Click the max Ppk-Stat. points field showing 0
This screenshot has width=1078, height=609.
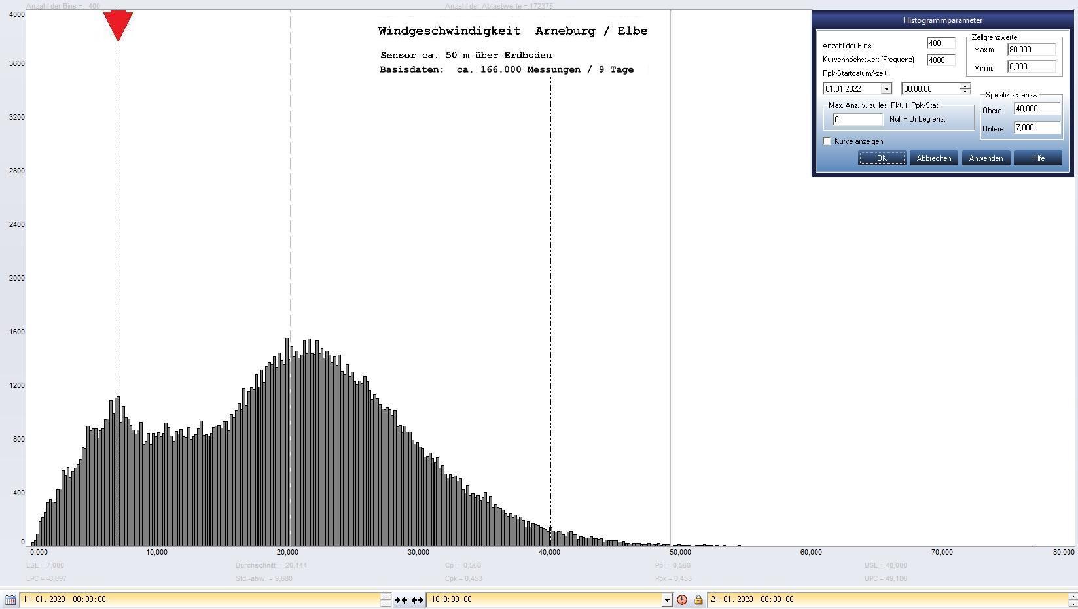point(857,120)
